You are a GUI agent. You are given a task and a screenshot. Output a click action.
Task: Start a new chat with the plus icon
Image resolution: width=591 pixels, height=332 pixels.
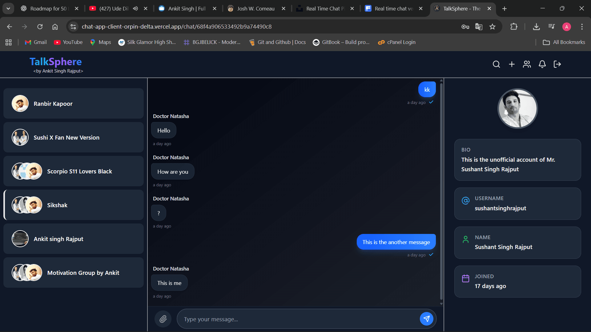(512, 64)
